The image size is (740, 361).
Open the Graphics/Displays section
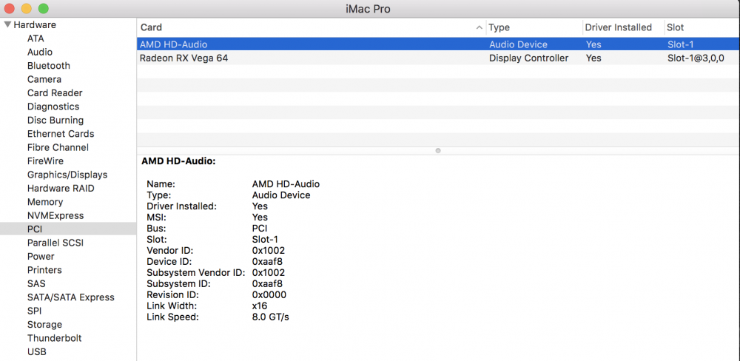click(67, 175)
